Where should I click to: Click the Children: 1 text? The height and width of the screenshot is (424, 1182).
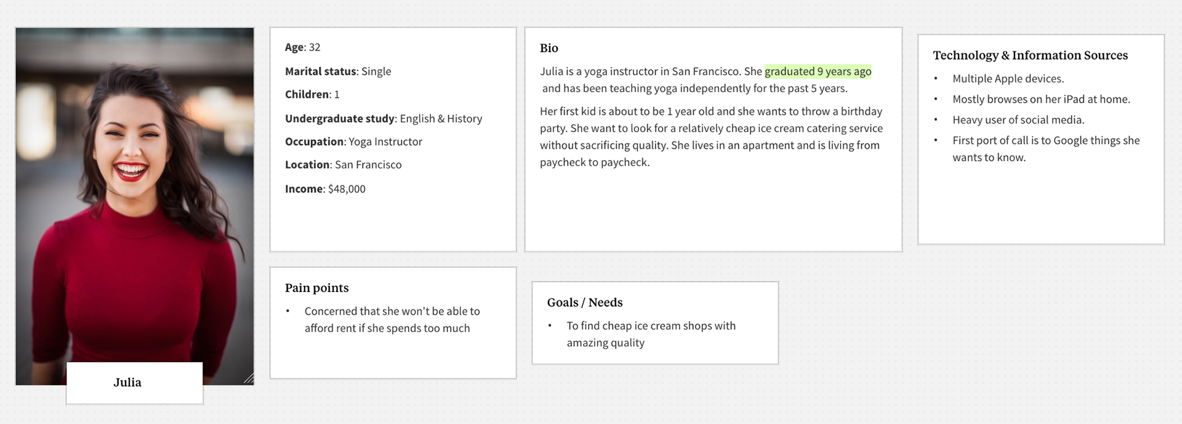tap(312, 95)
